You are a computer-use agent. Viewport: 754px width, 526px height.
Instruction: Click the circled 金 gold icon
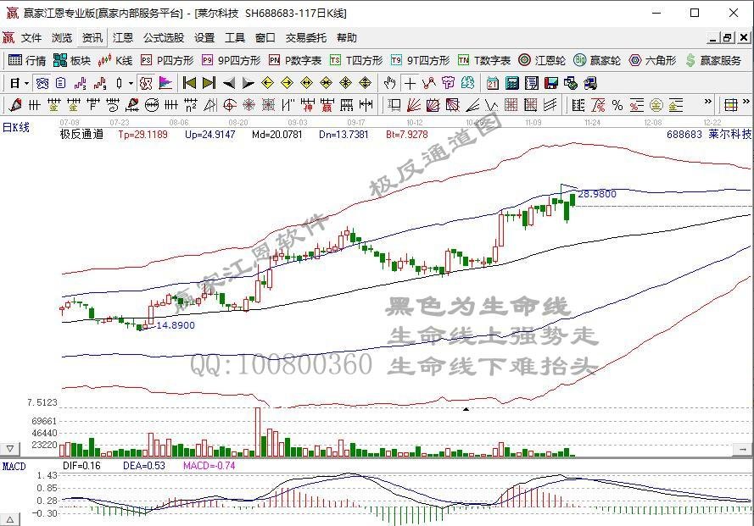tap(656, 105)
